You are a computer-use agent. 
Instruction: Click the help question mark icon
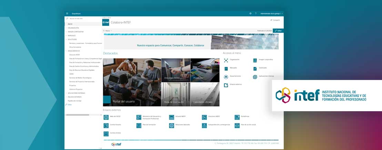pyautogui.click(x=255, y=13)
